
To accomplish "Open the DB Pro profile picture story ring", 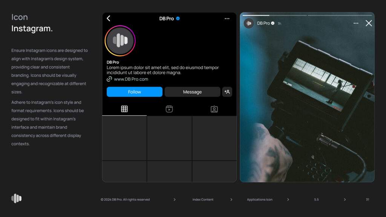I will [120, 41].
